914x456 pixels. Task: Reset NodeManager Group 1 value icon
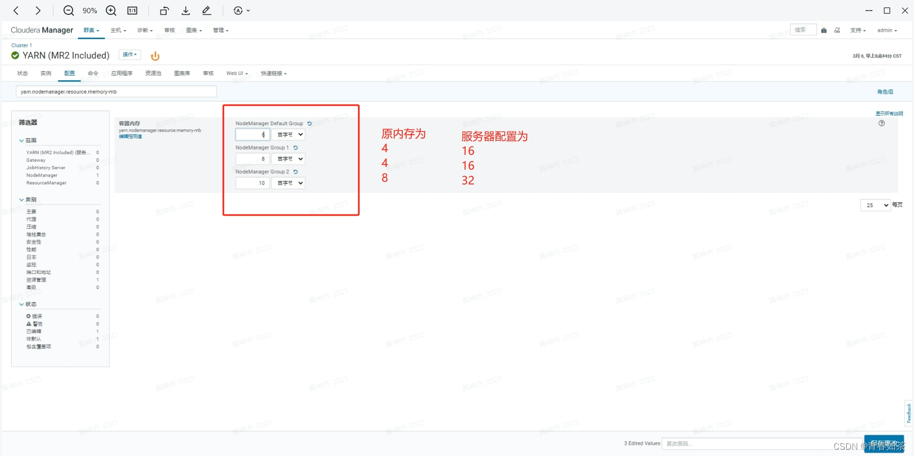[x=295, y=148]
